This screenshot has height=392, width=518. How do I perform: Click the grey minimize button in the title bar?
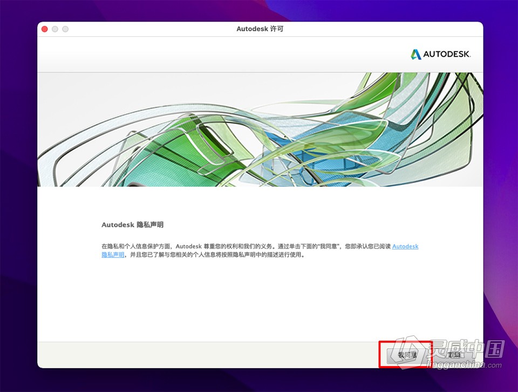(55, 29)
